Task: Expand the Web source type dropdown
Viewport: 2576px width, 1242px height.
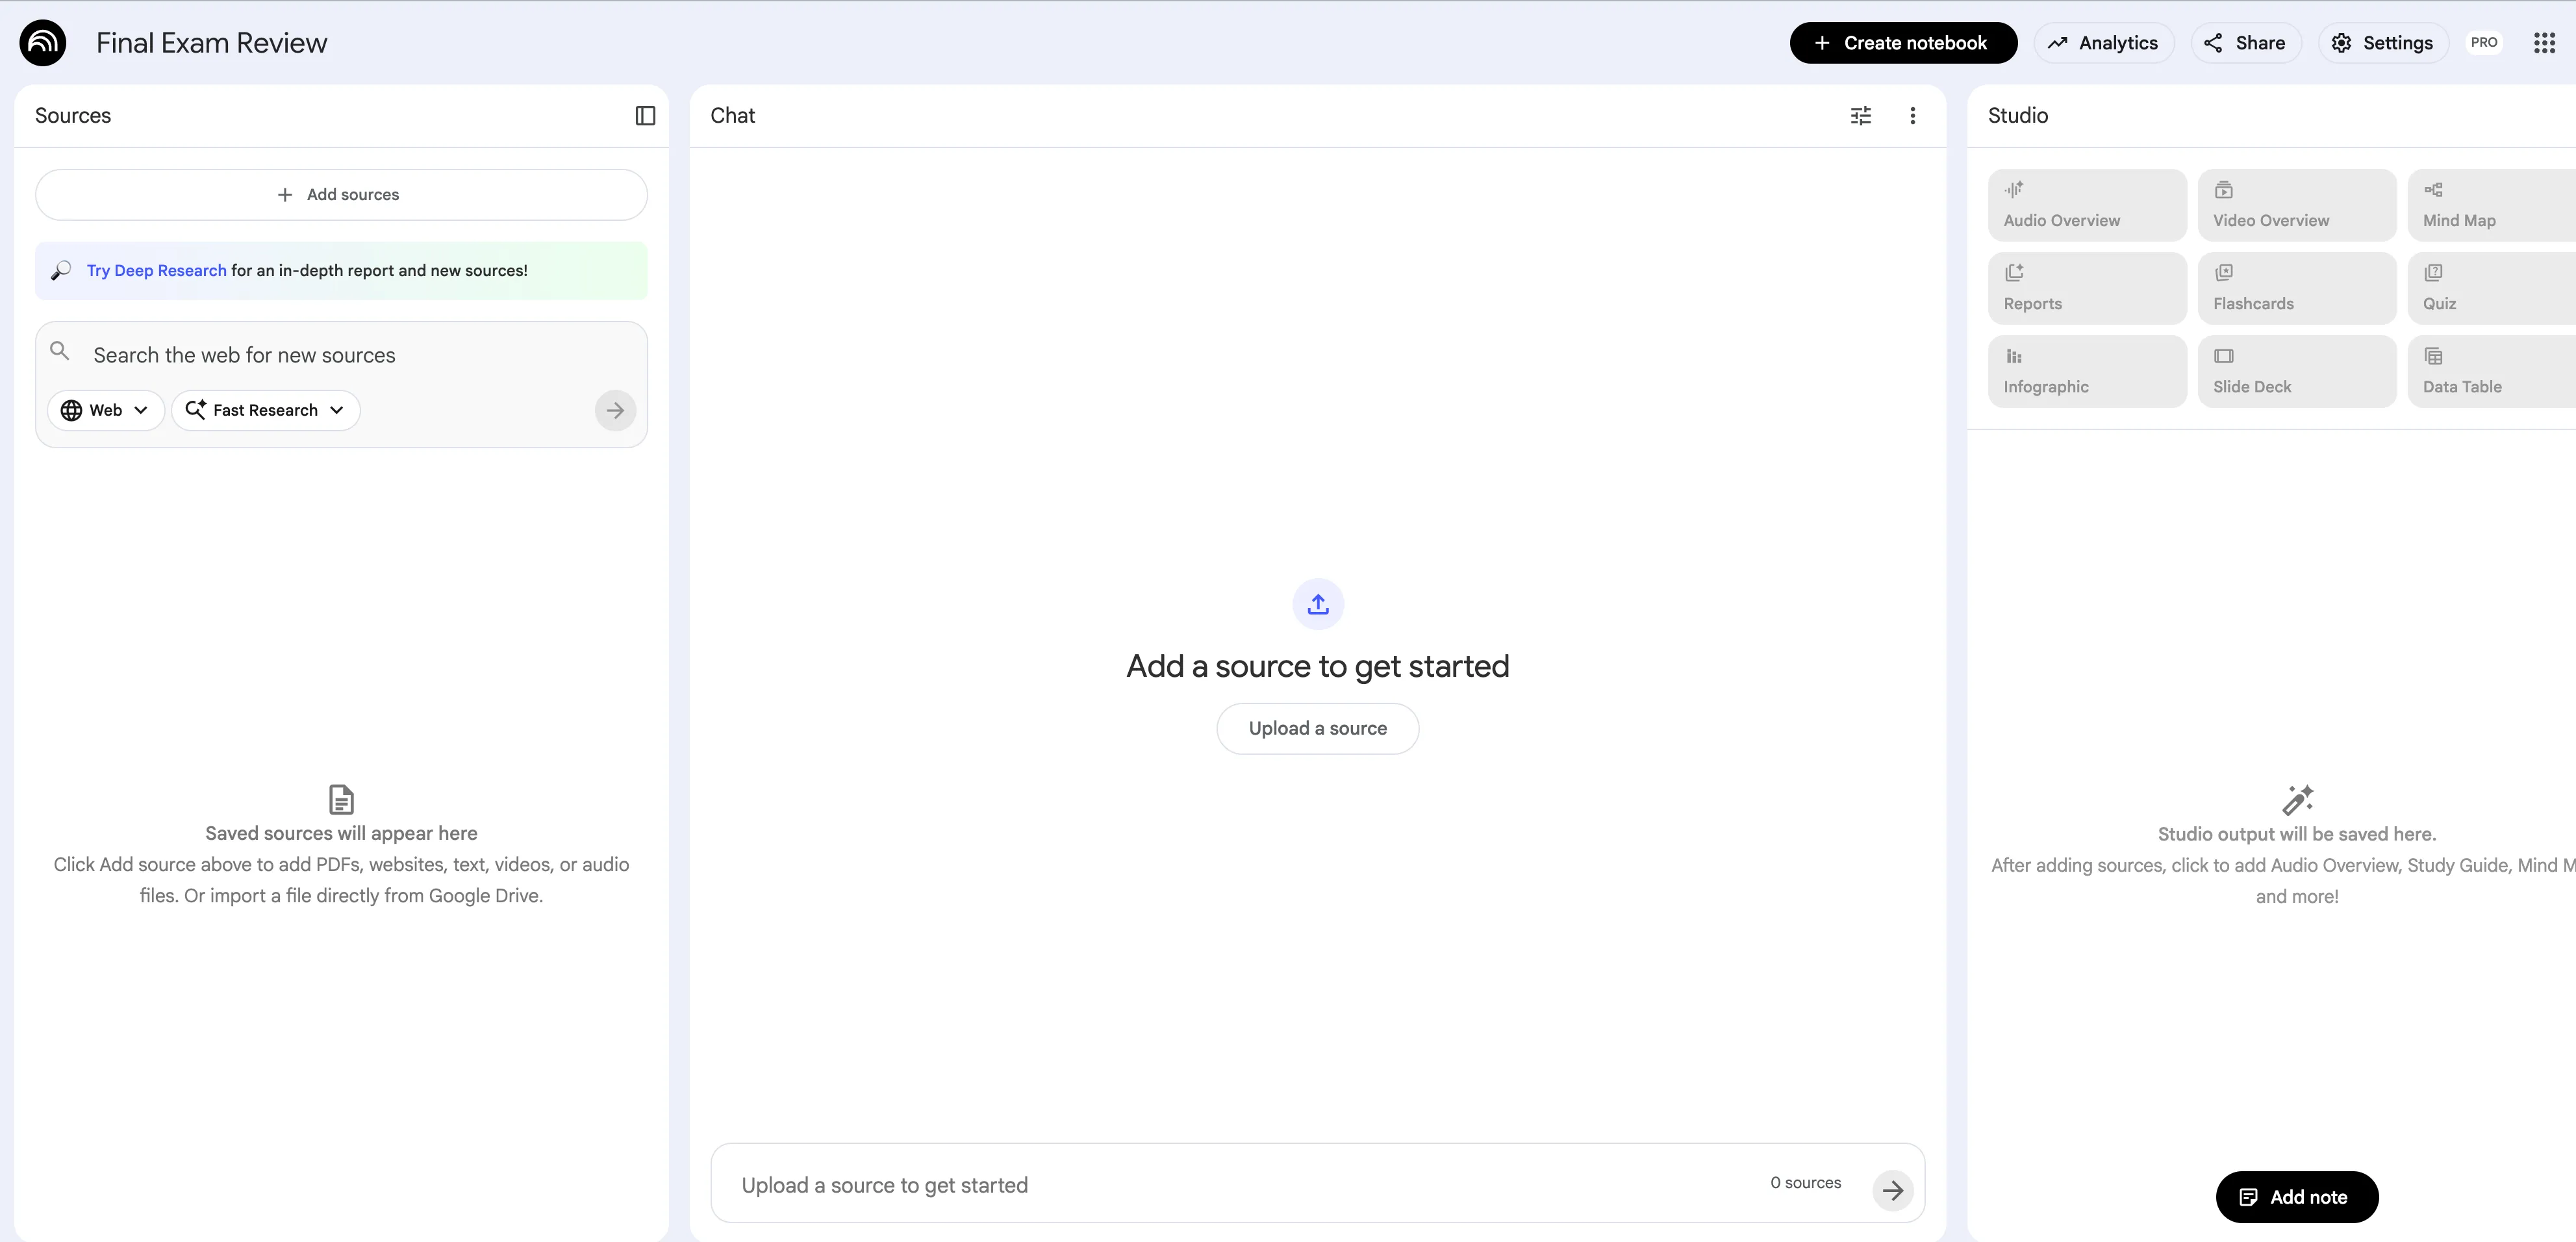Action: (105, 411)
